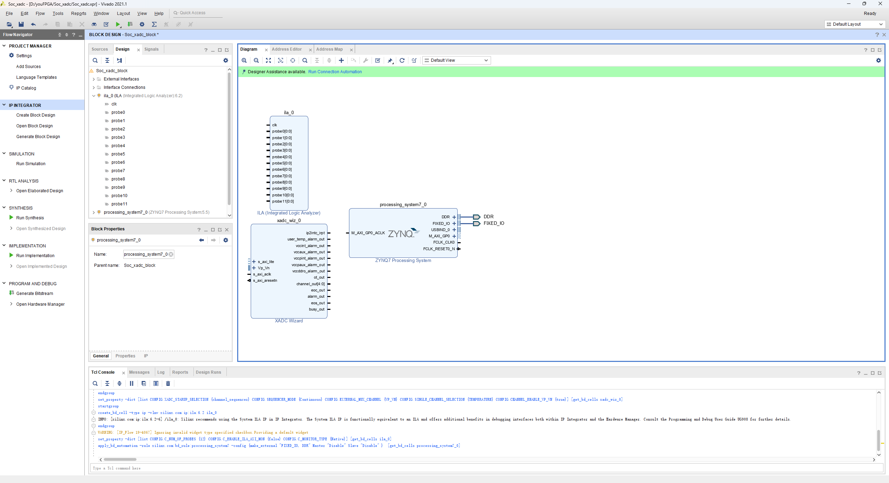Viewport: 889px width, 483px height.
Task: Click the Save disk icon in the toolbar
Action: (21, 24)
